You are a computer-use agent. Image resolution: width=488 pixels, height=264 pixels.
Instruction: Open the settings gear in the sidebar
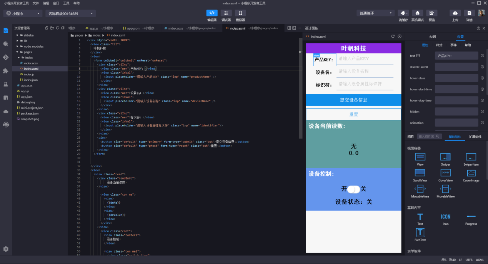click(x=6, y=249)
